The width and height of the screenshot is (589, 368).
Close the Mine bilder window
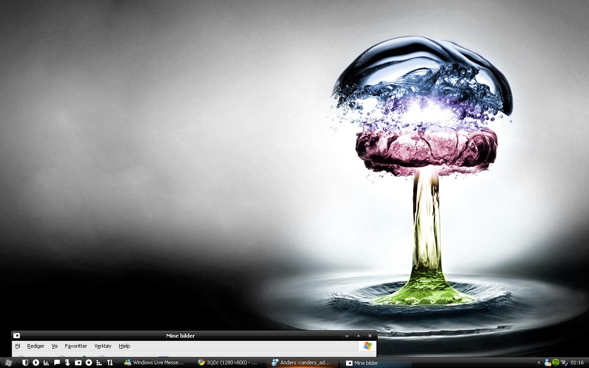(370, 336)
